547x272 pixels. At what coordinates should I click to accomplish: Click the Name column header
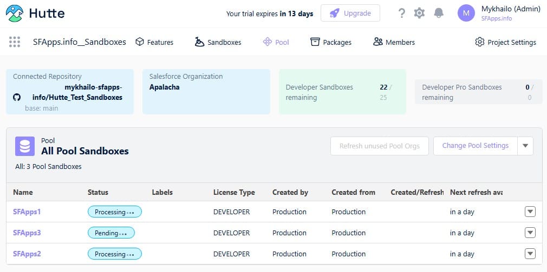[23, 192]
